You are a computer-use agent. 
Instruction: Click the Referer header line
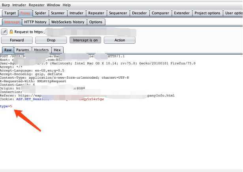coord(87,96)
